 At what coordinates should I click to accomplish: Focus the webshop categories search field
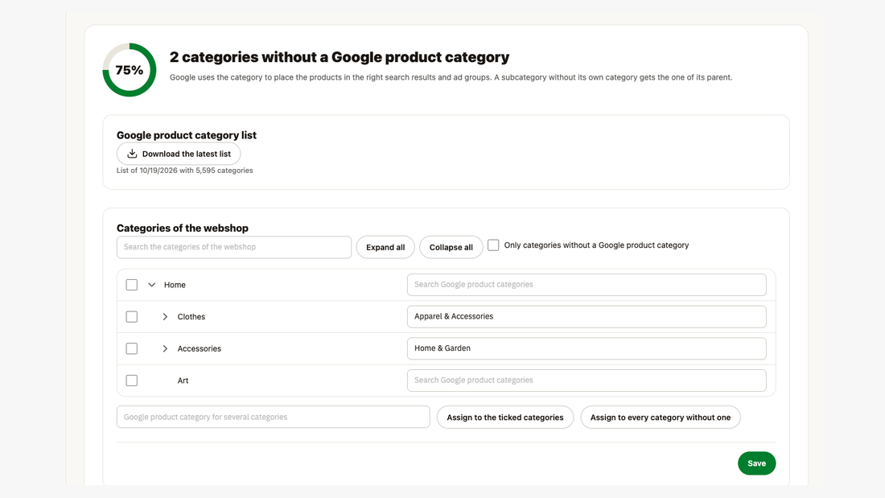pos(234,247)
